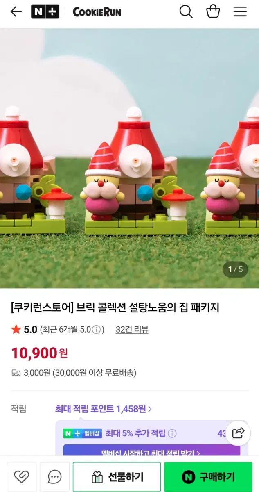Open the shopping cart icon
Screen dimensions: 259x492
(213, 11)
